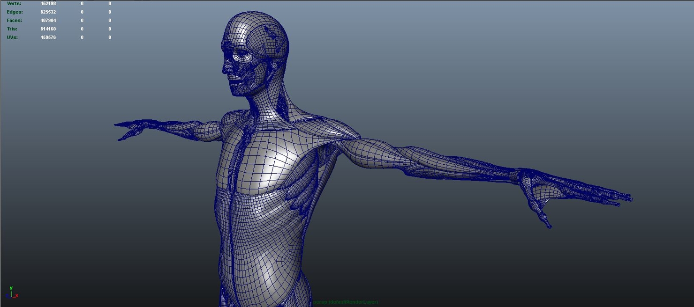Select the persp (defaultRenderLayer) camera label
Screen dimensions: 694x307
click(346, 302)
